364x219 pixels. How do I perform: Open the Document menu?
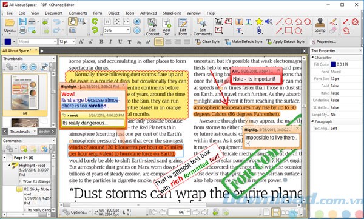coord(53,13)
